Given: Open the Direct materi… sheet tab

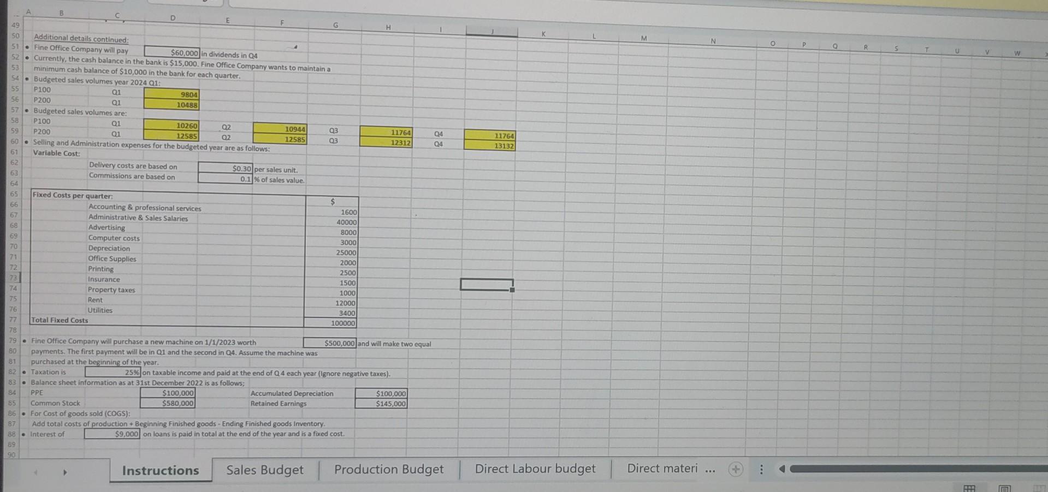Looking at the screenshot, I should (x=662, y=468).
